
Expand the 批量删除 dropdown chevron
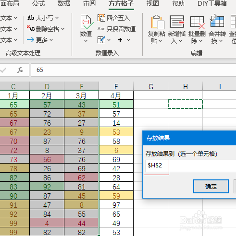pos(200,41)
